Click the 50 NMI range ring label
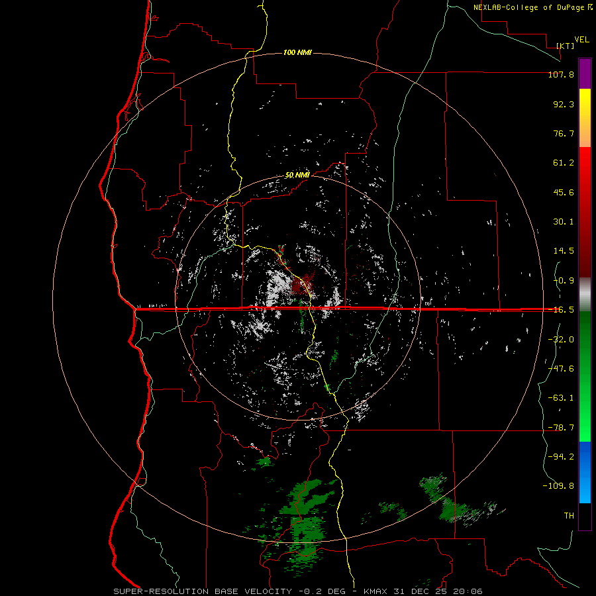This screenshot has height=596, width=596. coord(297,175)
